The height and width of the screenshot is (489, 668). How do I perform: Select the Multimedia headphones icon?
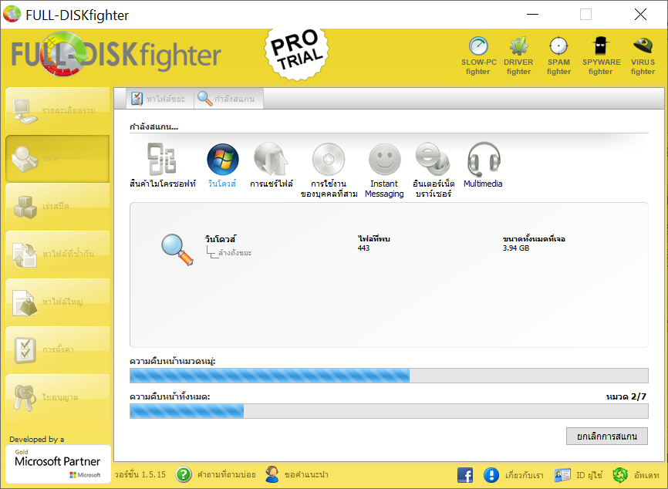tap(484, 159)
